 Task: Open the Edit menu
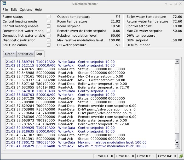click(x=14, y=10)
